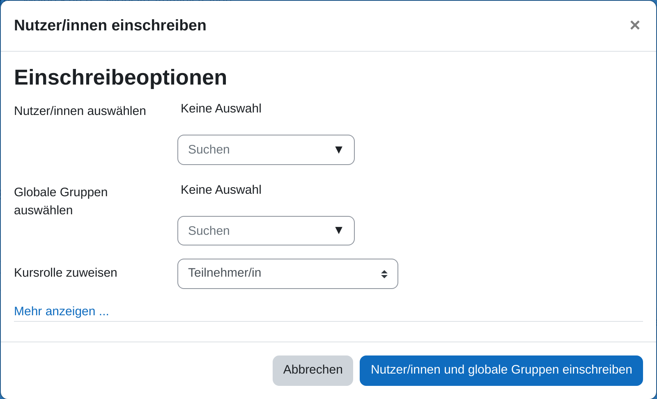Image resolution: width=657 pixels, height=399 pixels.
Task: Click Nutzer/innen und globale Gruppen einschreiben
Action: click(501, 371)
